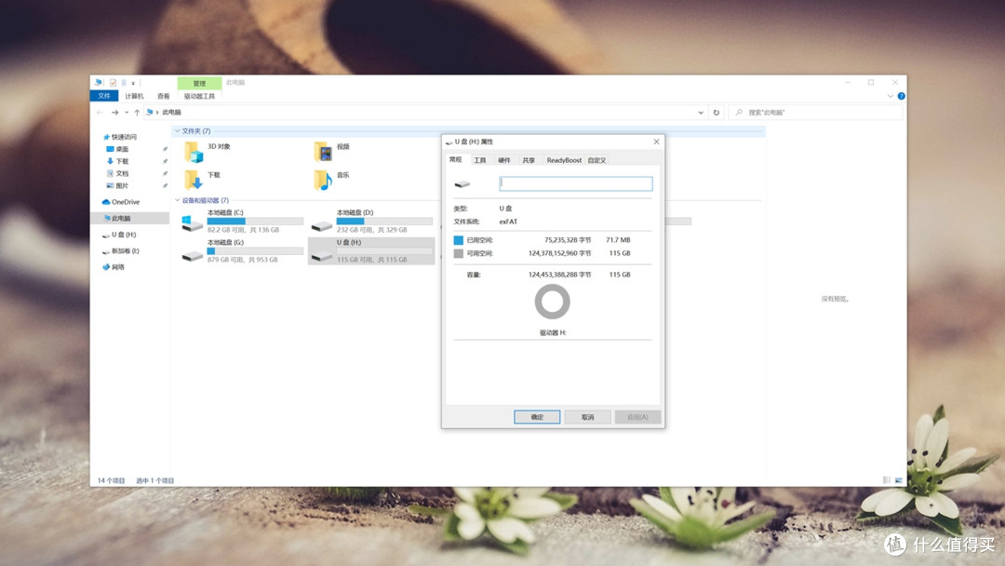1005x566 pixels.
Task: Select the 本地磁盘 (G:) drive
Action: click(x=242, y=250)
